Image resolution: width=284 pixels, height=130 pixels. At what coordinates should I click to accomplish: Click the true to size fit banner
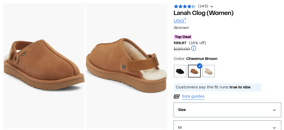(x=217, y=87)
